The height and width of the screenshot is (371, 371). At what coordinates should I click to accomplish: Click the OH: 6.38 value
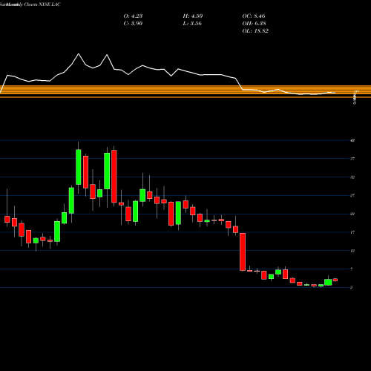pyautogui.click(x=254, y=24)
